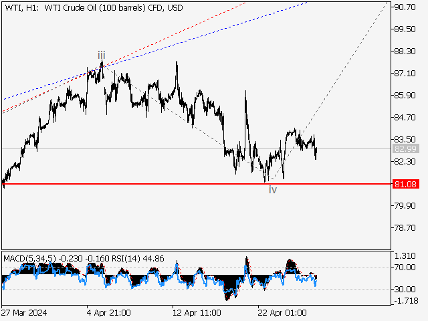Click the wave label 'iii' at the peak
428x321 pixels.
tap(102, 55)
